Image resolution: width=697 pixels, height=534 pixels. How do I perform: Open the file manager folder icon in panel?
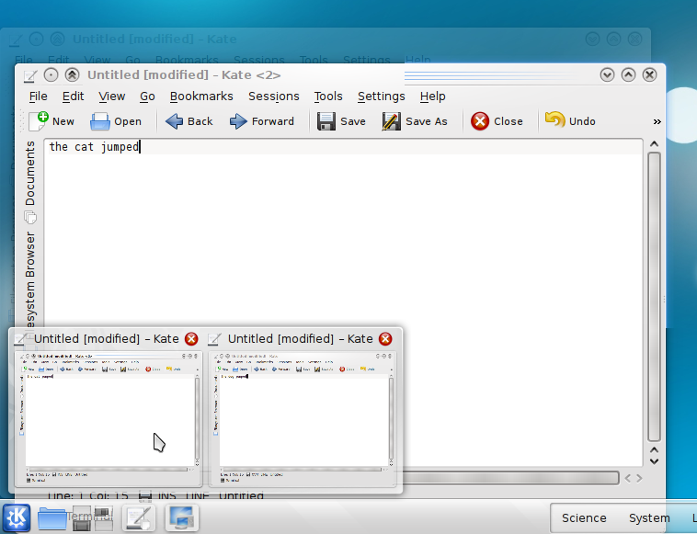pyautogui.click(x=52, y=518)
